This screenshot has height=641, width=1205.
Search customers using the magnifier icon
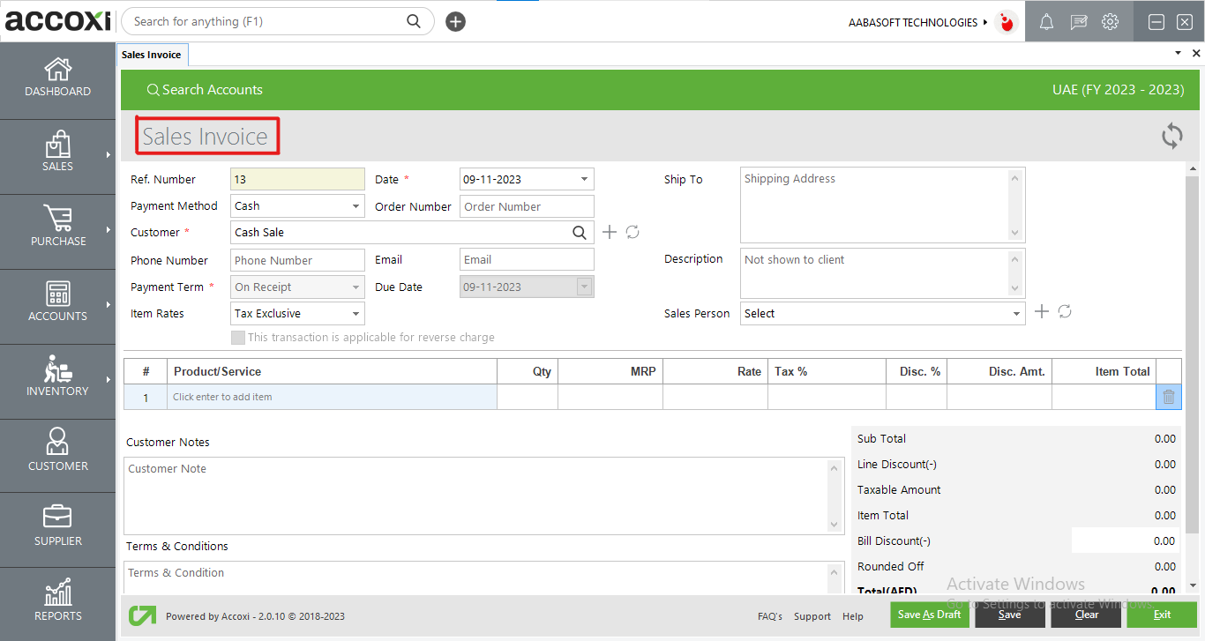pos(580,232)
